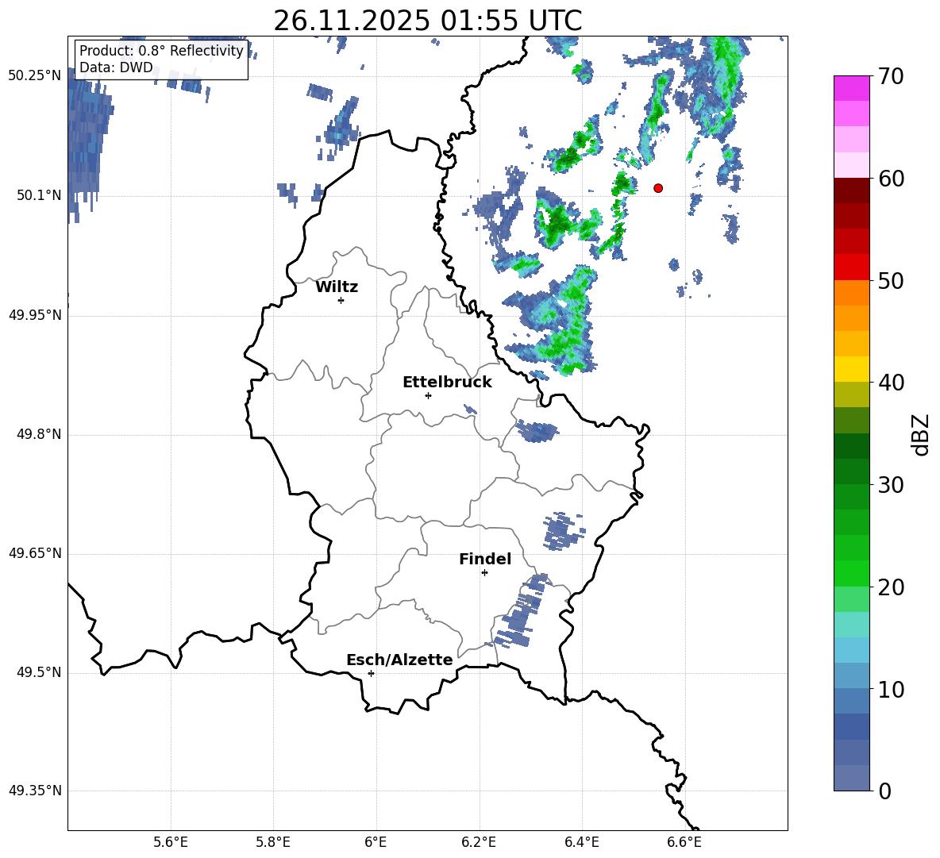Click the yellow 40 dBZ band on colorbar
This screenshot has width=940, height=858.
click(851, 369)
